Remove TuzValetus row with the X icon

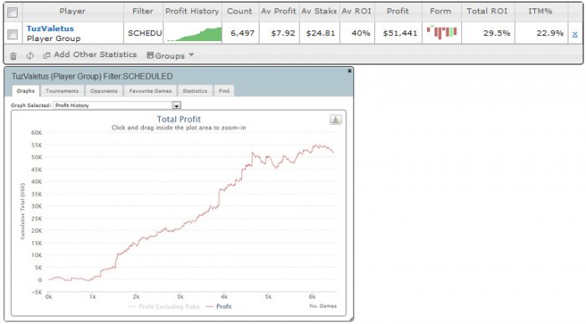(575, 34)
